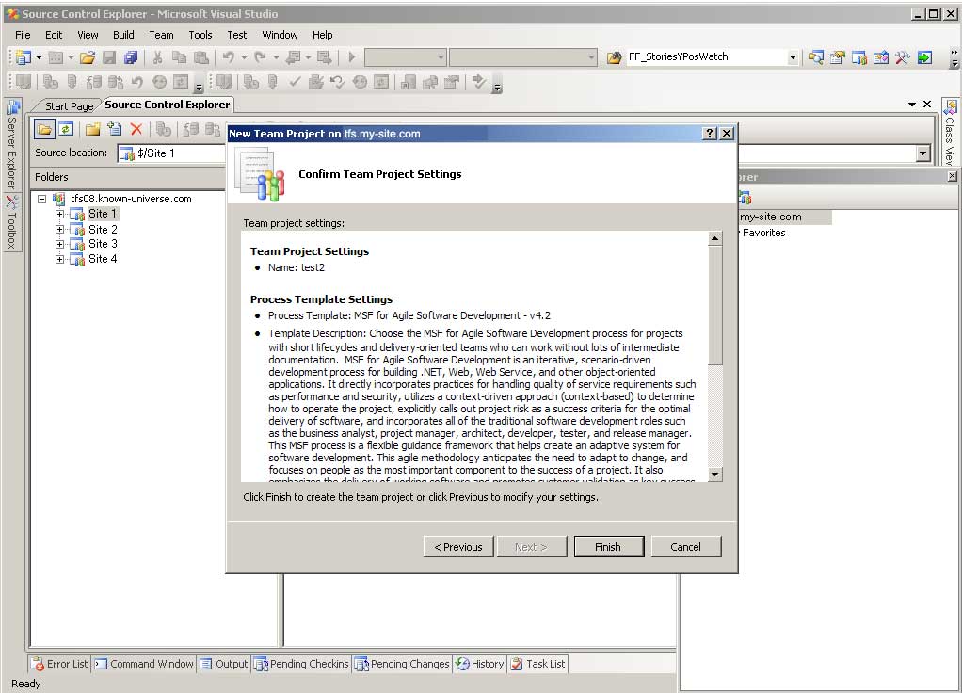This screenshot has height=693, width=962.
Task: Click the Start Debugging play icon
Action: pyautogui.click(x=351, y=57)
